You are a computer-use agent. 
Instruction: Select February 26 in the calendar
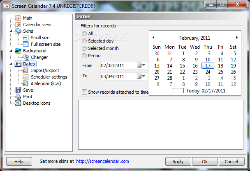234,72
